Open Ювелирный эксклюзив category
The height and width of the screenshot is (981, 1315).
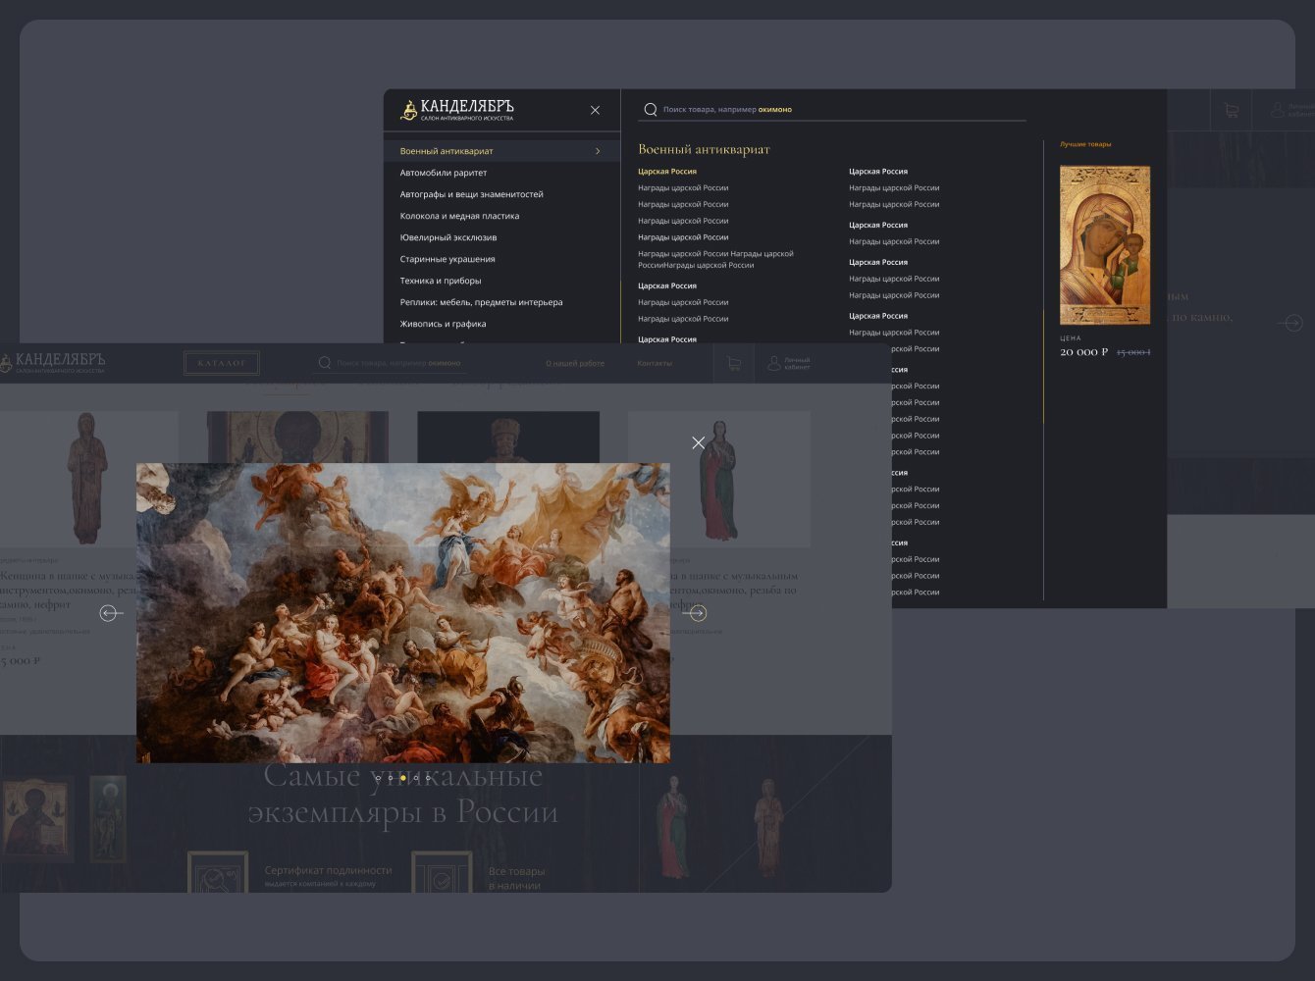[448, 237]
